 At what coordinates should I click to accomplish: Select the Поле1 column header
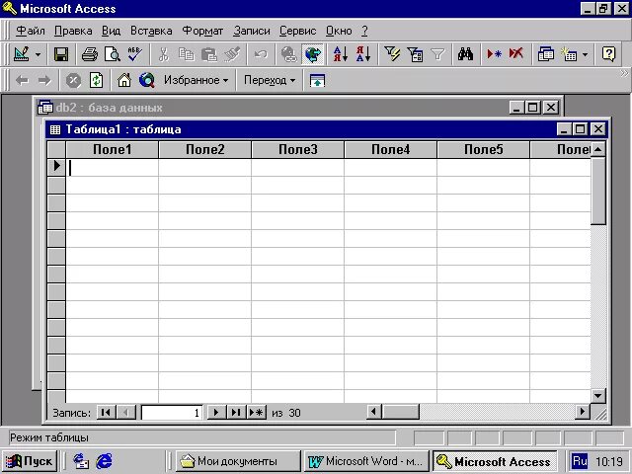point(113,149)
